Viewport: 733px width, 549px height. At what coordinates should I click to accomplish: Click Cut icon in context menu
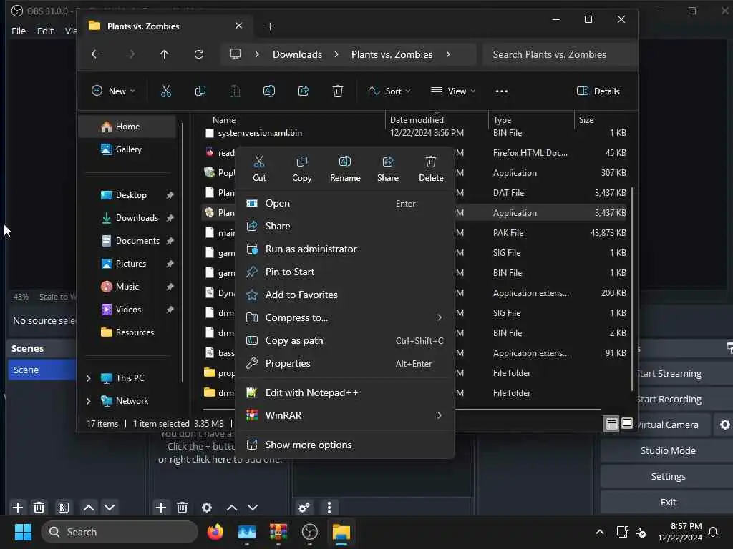pos(259,169)
